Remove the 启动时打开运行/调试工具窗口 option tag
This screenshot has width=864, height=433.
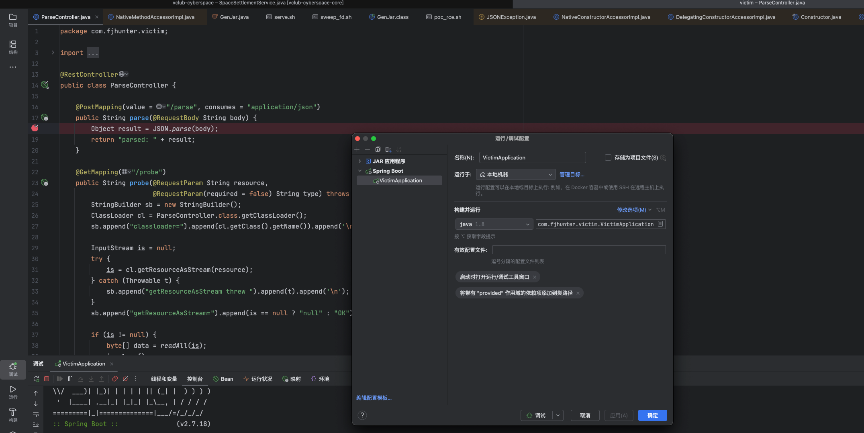click(535, 277)
